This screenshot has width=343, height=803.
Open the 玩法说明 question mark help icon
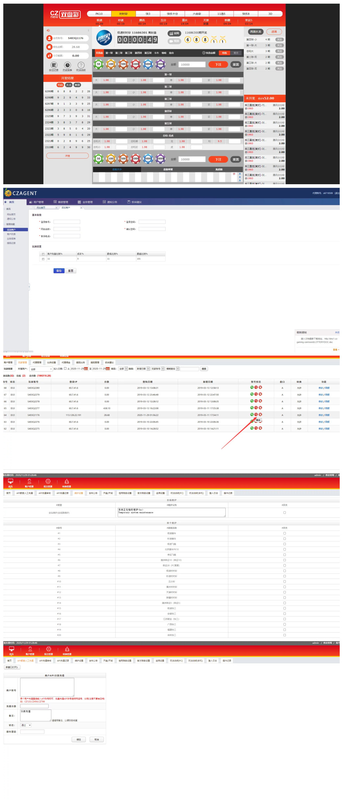81,65
